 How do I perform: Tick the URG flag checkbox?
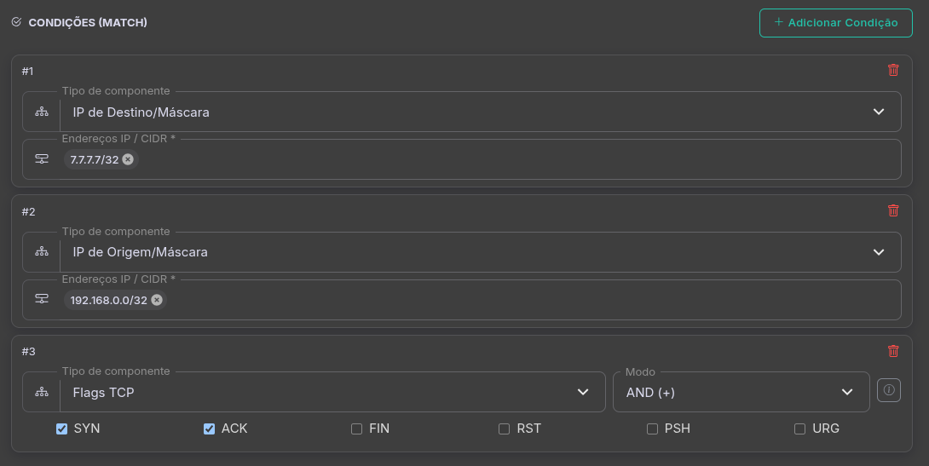pyautogui.click(x=800, y=429)
